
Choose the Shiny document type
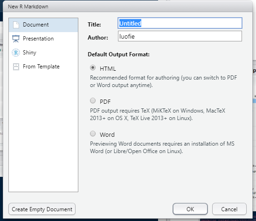[43, 53]
